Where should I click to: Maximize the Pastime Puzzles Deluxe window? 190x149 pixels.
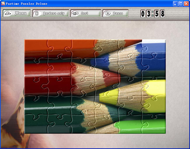pos(181,4)
